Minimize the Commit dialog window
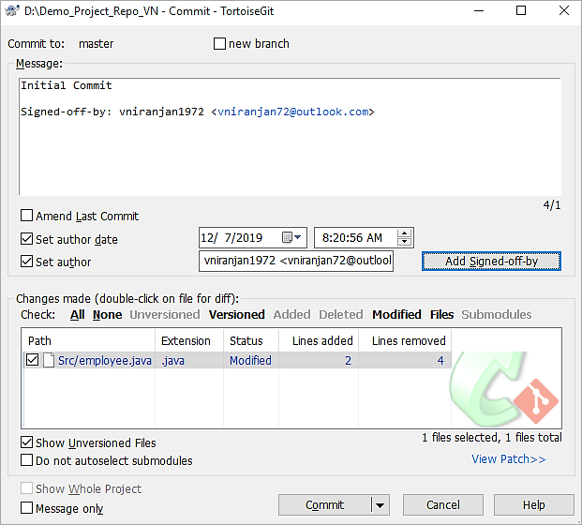 [x=479, y=10]
